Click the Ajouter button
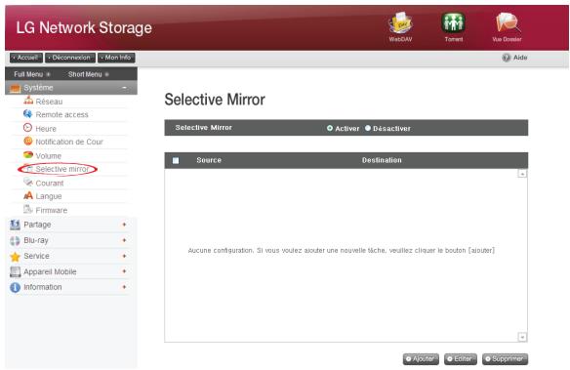This screenshot has height=370, width=570. (x=421, y=359)
